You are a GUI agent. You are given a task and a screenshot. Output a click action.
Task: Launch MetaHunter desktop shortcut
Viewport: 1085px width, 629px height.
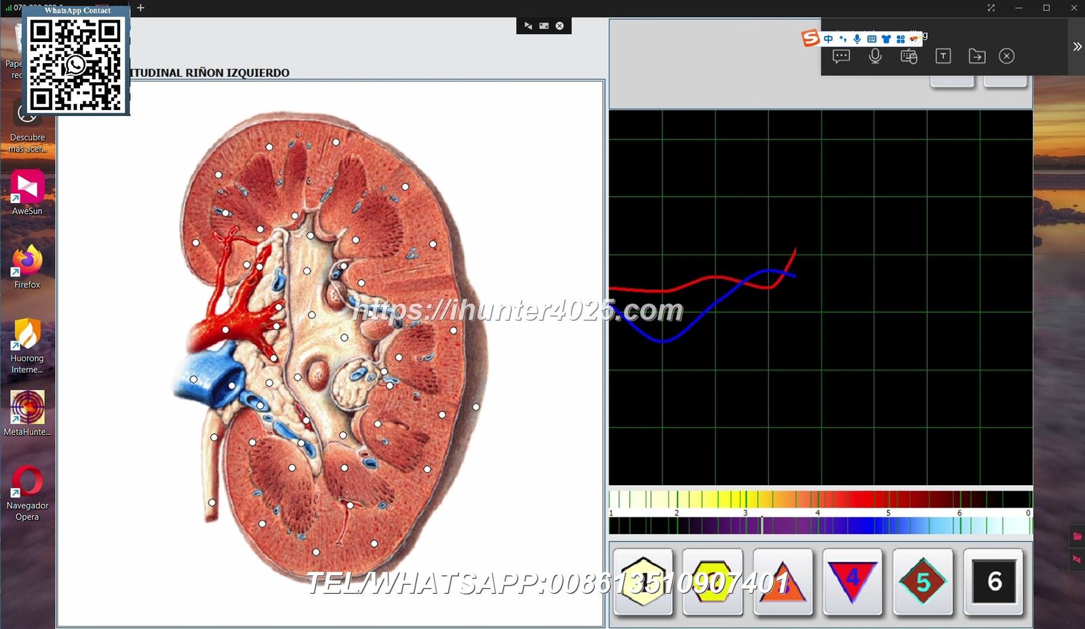pyautogui.click(x=27, y=413)
